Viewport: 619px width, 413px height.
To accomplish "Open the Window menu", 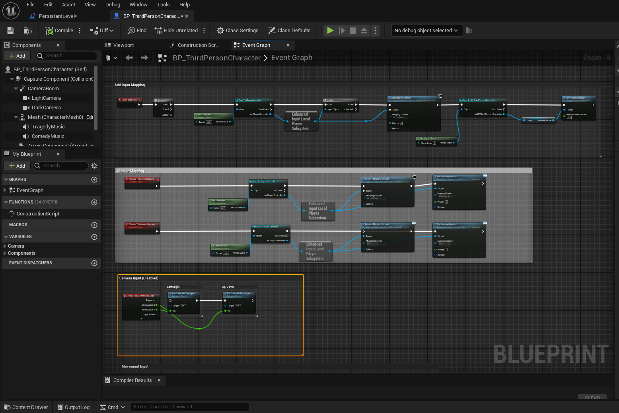I will 138,4.
